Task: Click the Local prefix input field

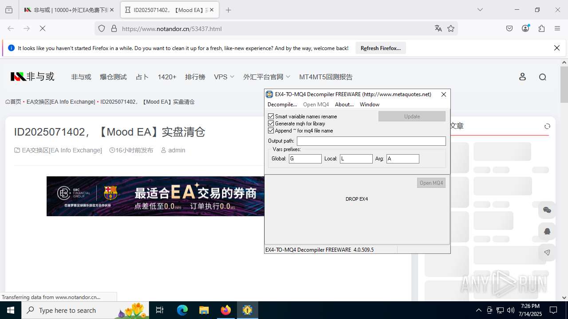Action: [x=356, y=159]
